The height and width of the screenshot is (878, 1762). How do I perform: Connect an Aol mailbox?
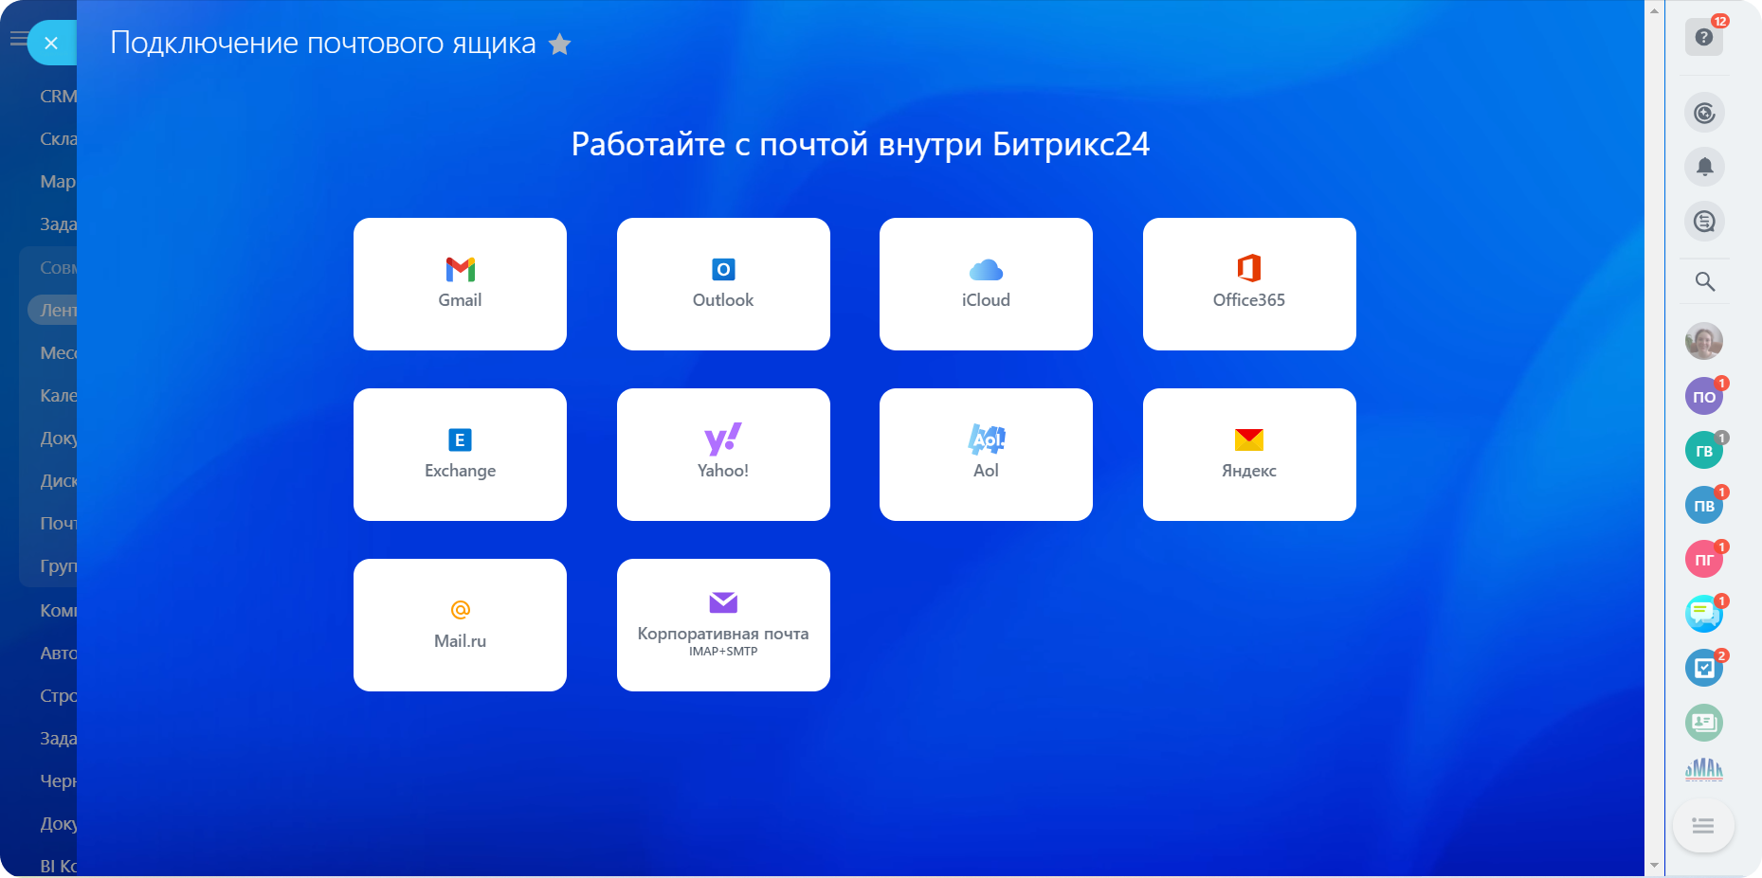(986, 455)
